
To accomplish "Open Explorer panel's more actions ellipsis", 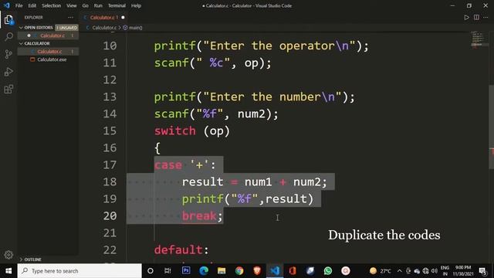I will 70,17.
